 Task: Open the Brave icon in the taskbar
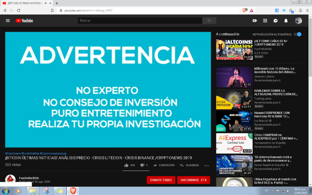click(73, 191)
